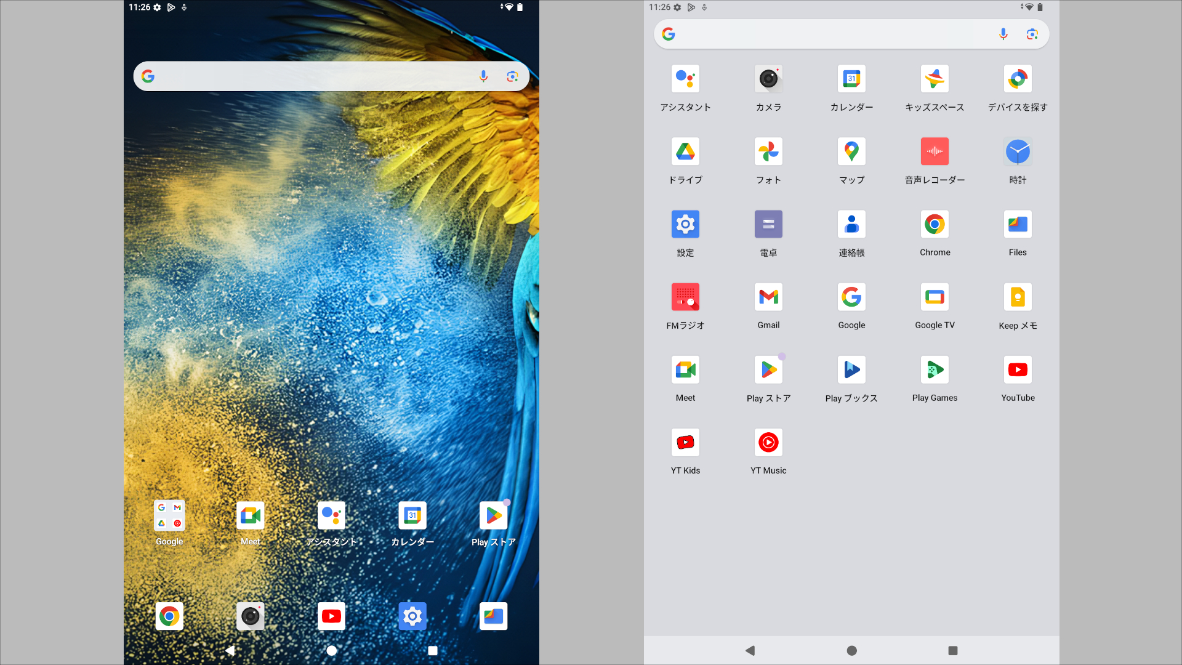The width and height of the screenshot is (1182, 665).
Task: Open Files app from home dock
Action: coord(494,616)
